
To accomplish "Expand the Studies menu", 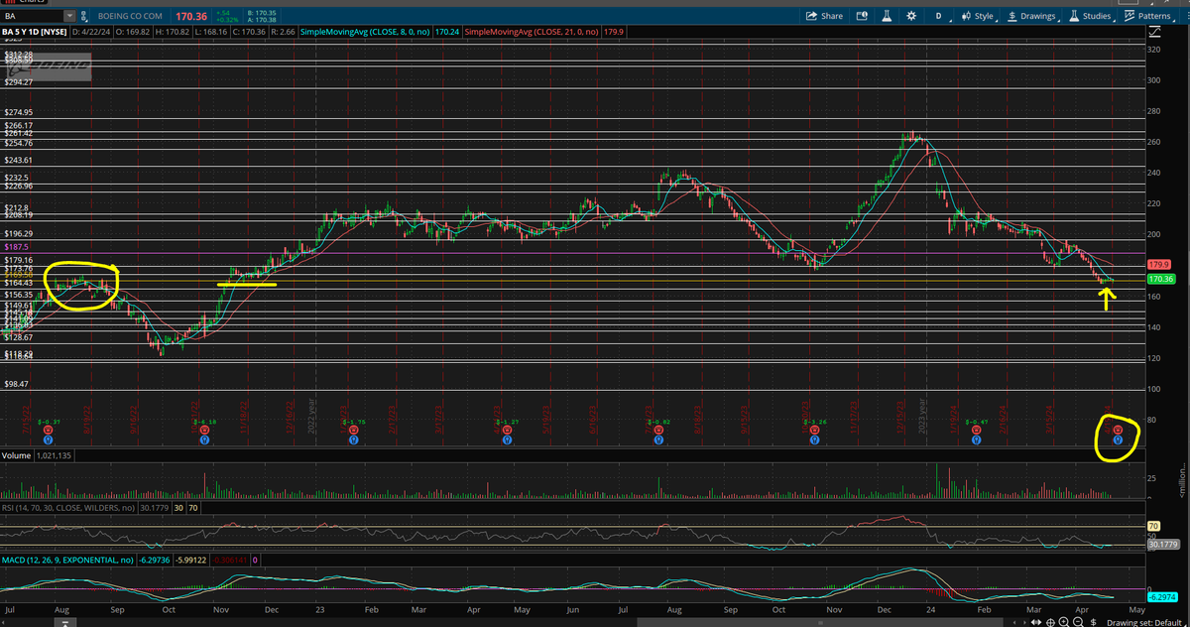I will [x=1091, y=16].
